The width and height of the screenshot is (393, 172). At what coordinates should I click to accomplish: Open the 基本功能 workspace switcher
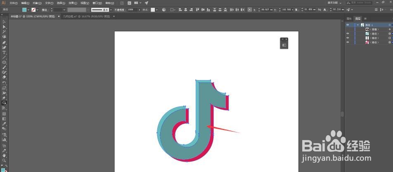[335, 3]
